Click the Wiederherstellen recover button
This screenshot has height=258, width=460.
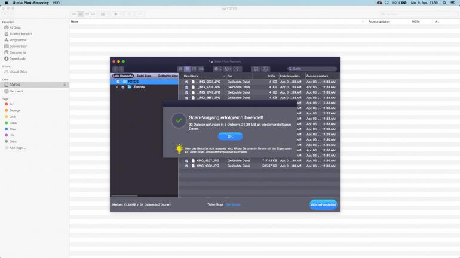coord(323,204)
